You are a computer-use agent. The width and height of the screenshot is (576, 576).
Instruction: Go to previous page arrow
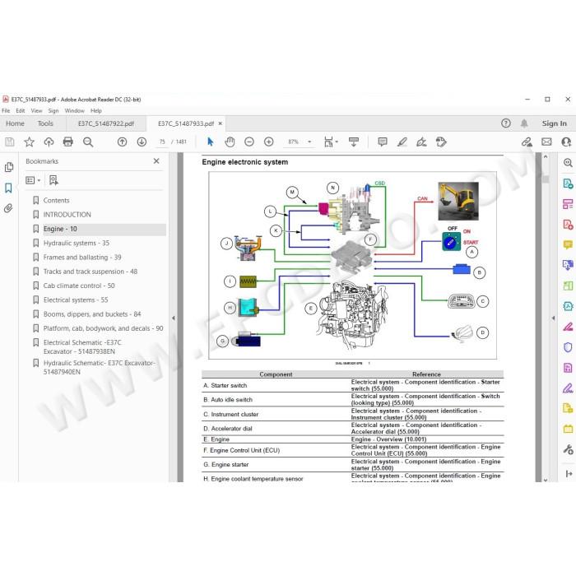point(122,142)
